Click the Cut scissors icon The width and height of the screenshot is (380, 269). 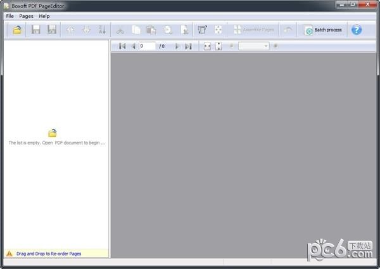(x=120, y=30)
